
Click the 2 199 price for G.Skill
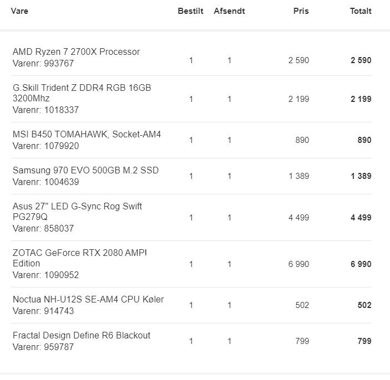point(298,99)
